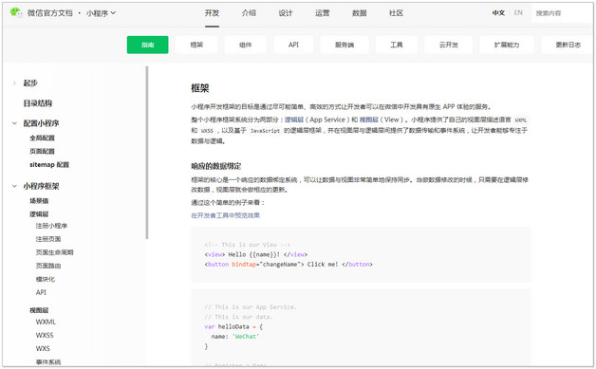Open 注册页面 sidebar item
596x369 pixels.
(x=48, y=239)
